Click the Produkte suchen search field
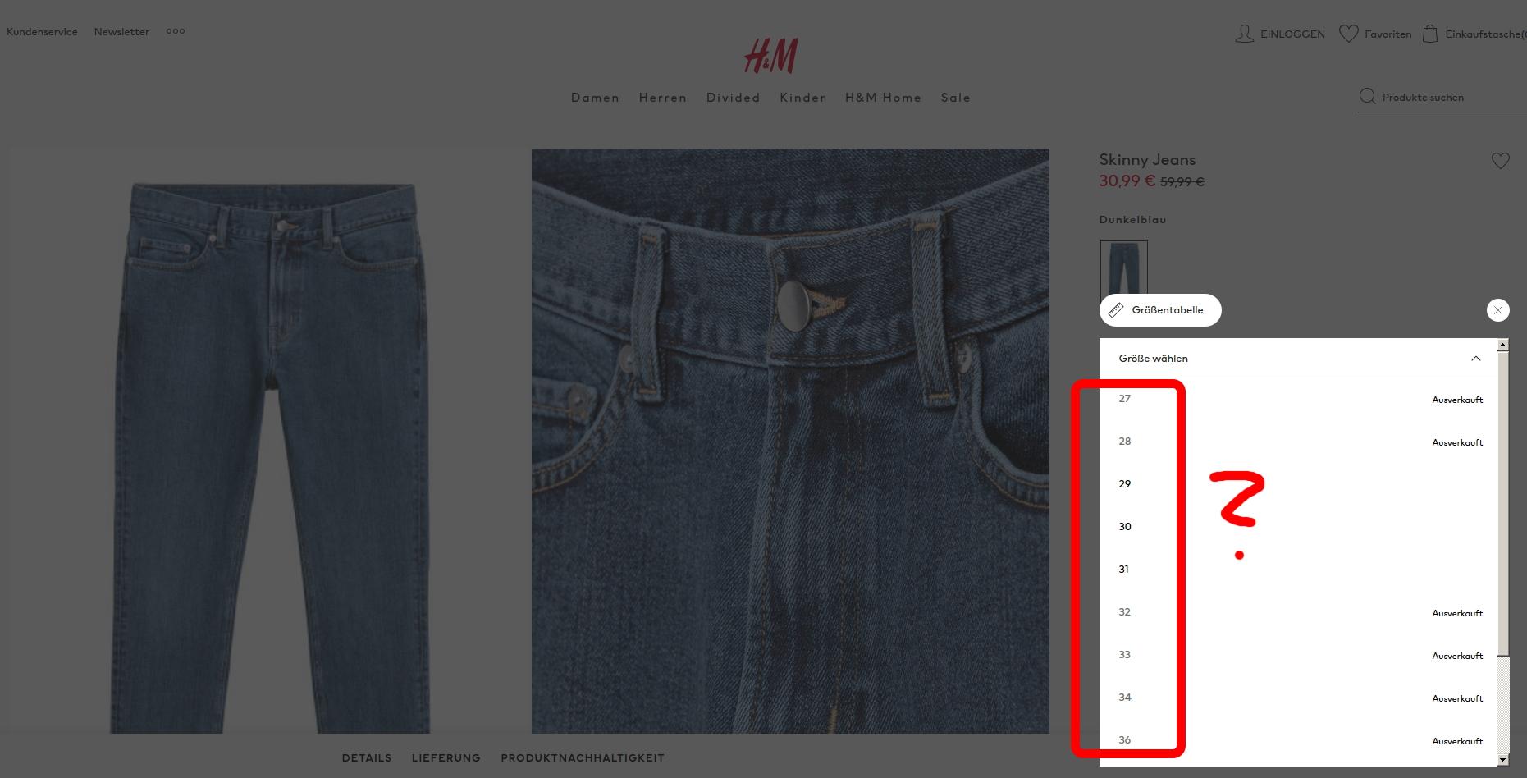The width and height of the screenshot is (1527, 778). pos(1442,97)
